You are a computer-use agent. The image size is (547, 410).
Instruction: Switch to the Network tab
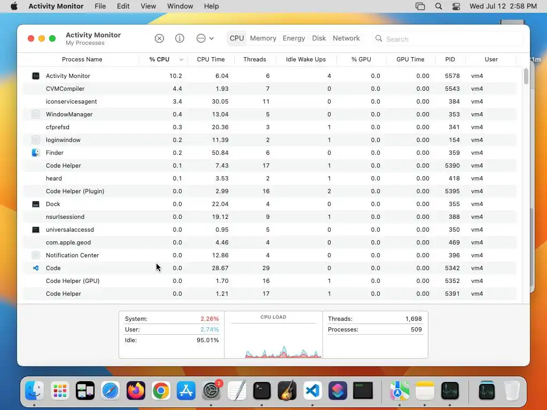pos(346,38)
